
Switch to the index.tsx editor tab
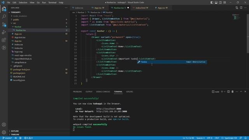(79, 8)
